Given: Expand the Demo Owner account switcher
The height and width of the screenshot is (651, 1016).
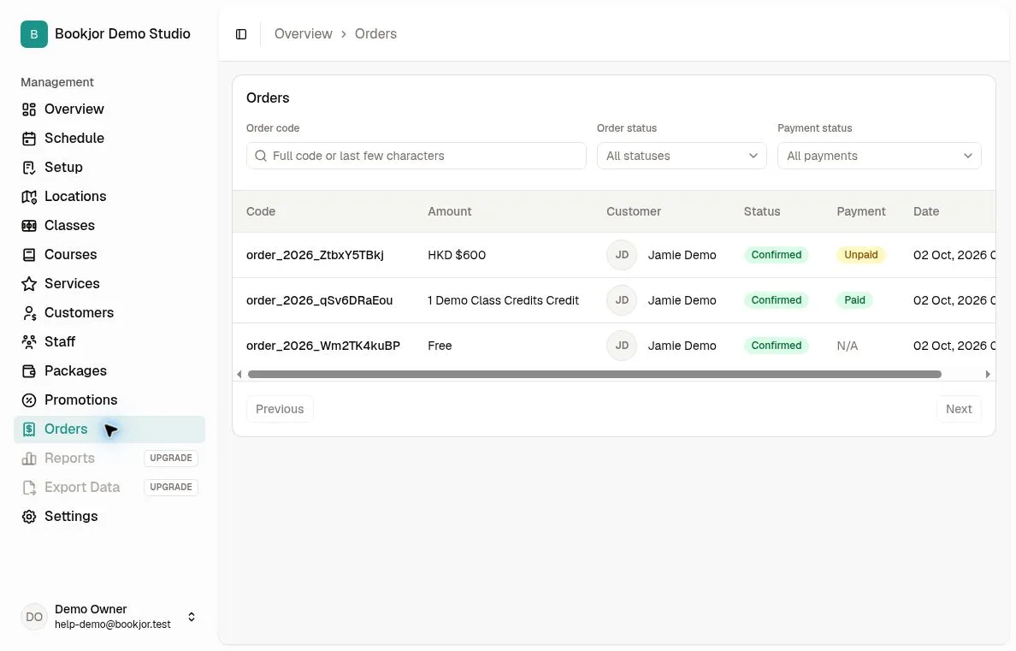Looking at the screenshot, I should point(192,617).
